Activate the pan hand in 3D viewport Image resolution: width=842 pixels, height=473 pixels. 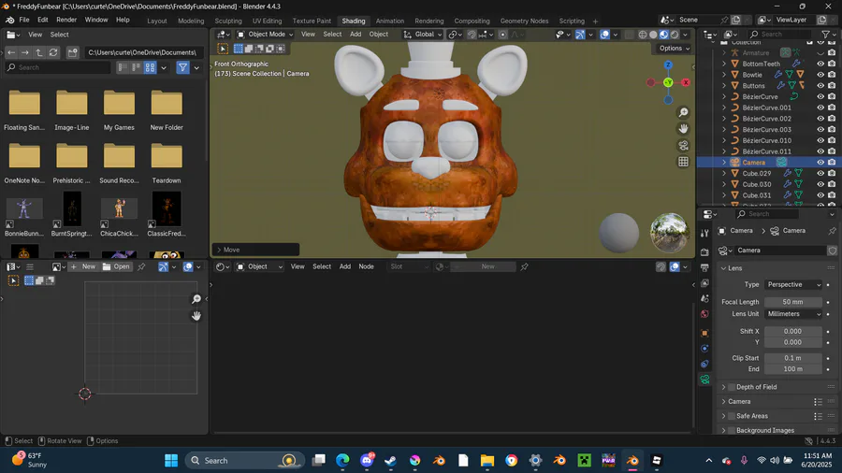[x=683, y=129]
